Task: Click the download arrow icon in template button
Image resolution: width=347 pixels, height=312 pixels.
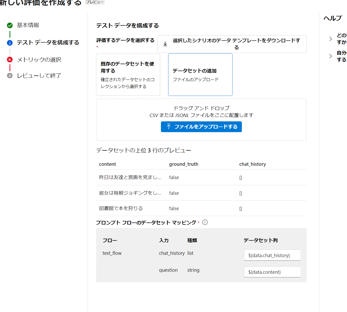Action: pos(165,44)
